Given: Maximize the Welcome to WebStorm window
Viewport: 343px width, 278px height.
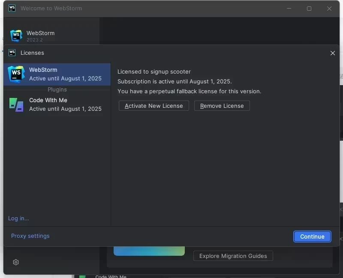Looking at the screenshot, I should pyautogui.click(x=309, y=9).
